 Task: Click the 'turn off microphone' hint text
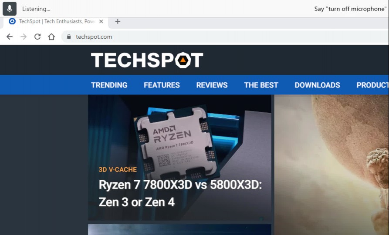(350, 9)
